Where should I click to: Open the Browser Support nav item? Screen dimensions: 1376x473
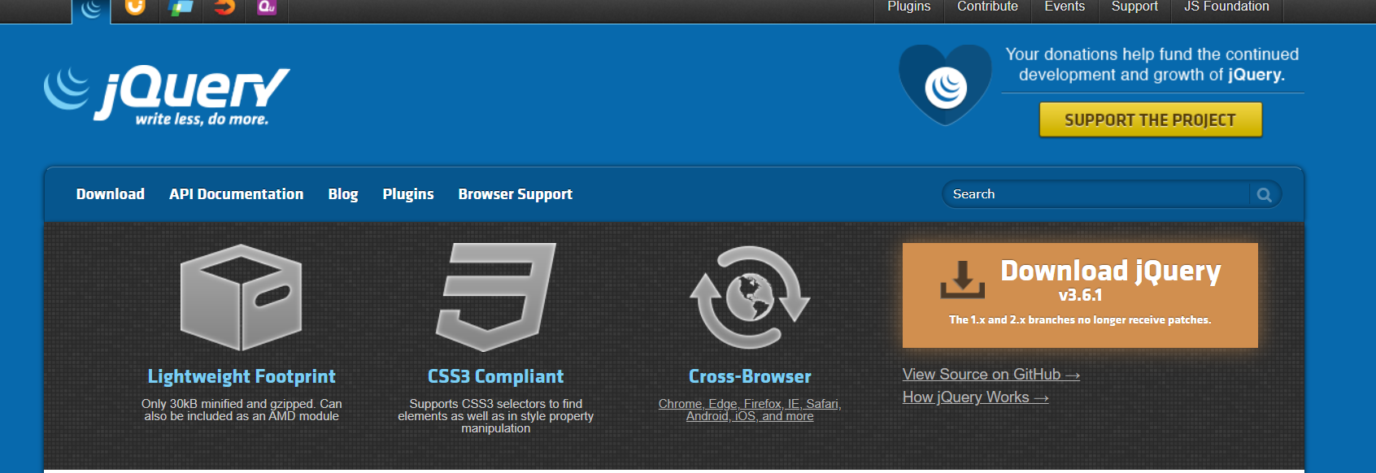[516, 194]
